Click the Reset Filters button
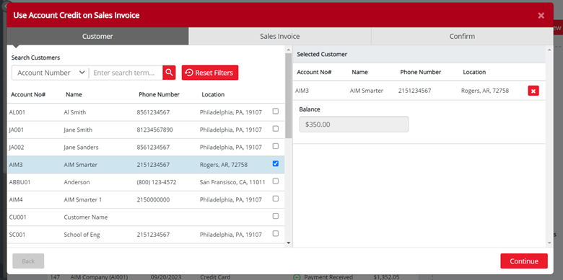 pos(210,73)
